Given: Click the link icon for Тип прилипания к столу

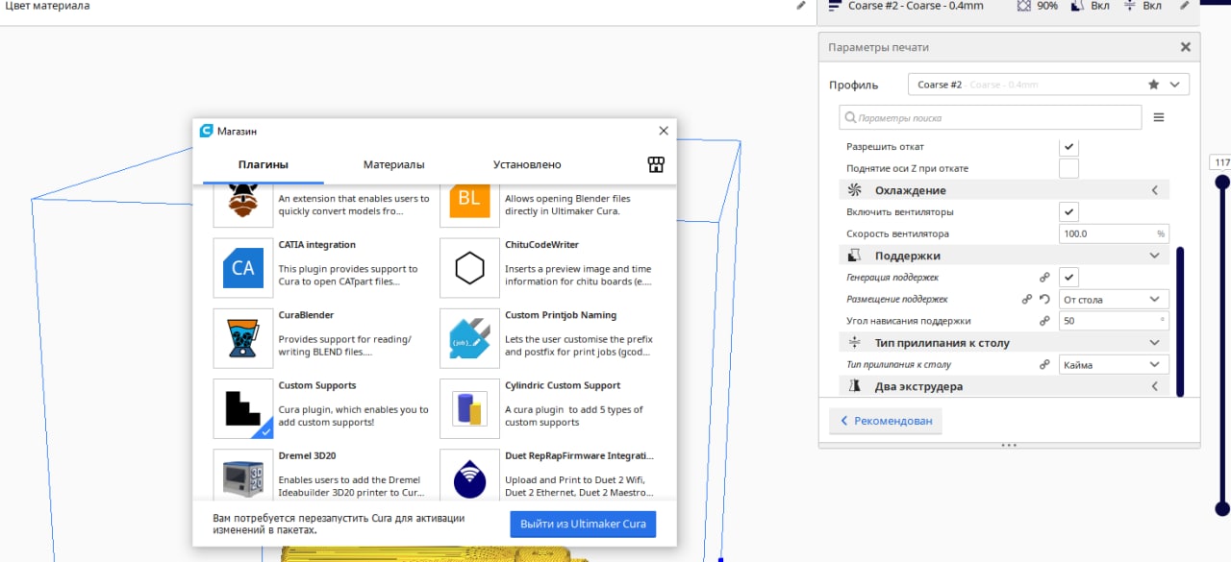Looking at the screenshot, I should point(1044,365).
